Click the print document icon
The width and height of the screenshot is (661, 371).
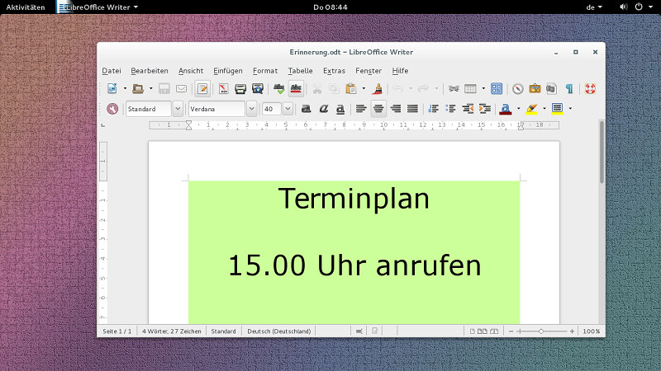click(240, 88)
